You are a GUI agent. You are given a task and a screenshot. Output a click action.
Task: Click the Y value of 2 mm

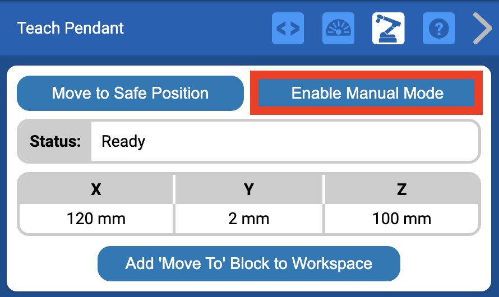(249, 218)
